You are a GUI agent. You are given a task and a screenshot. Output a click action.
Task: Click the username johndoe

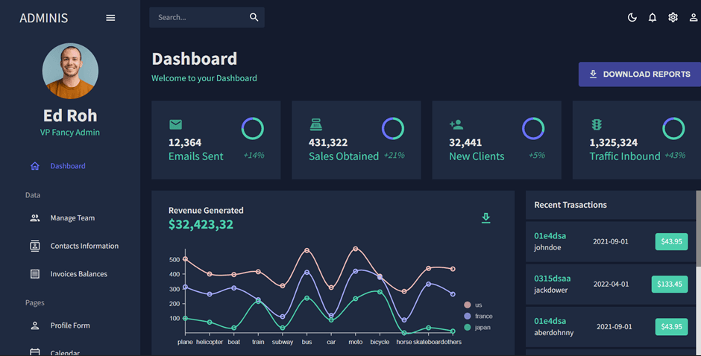coord(547,247)
